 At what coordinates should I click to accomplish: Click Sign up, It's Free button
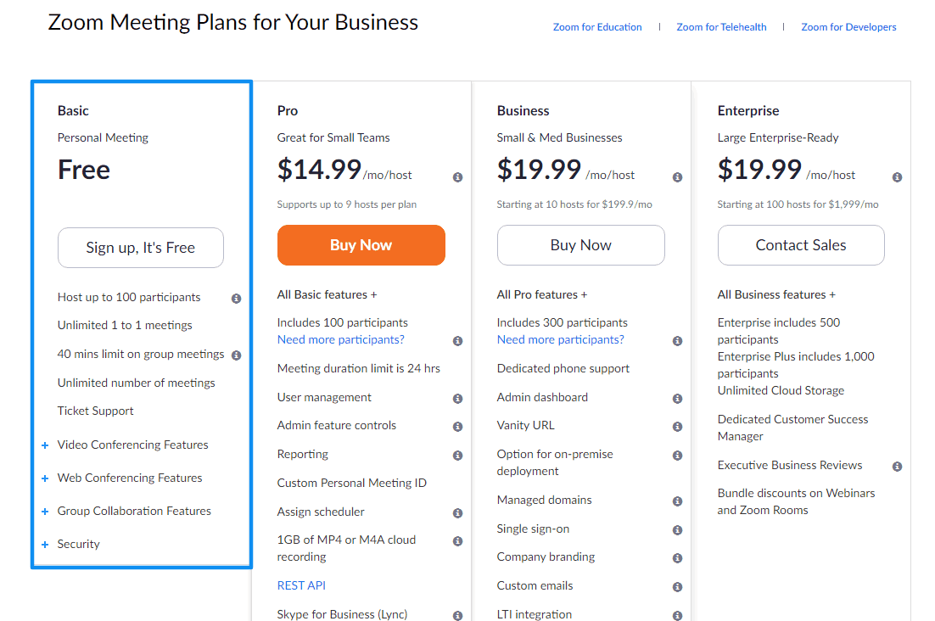click(x=141, y=248)
